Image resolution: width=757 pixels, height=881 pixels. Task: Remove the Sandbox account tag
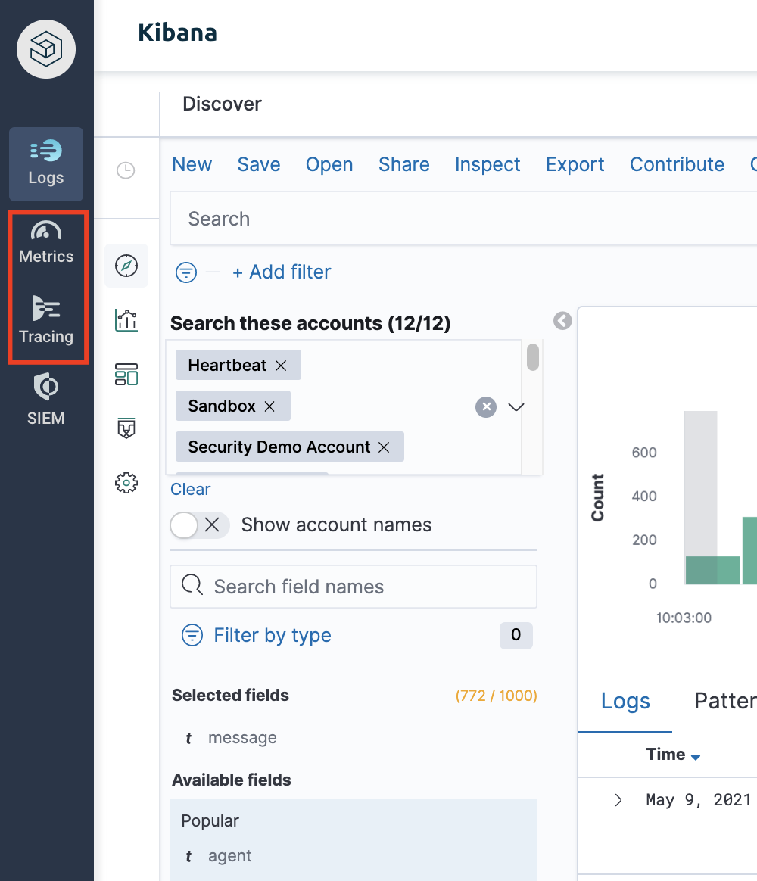tap(269, 406)
